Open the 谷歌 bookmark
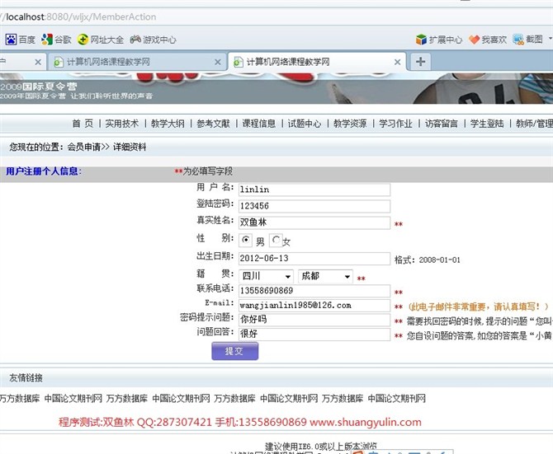The image size is (553, 454). coord(57,40)
